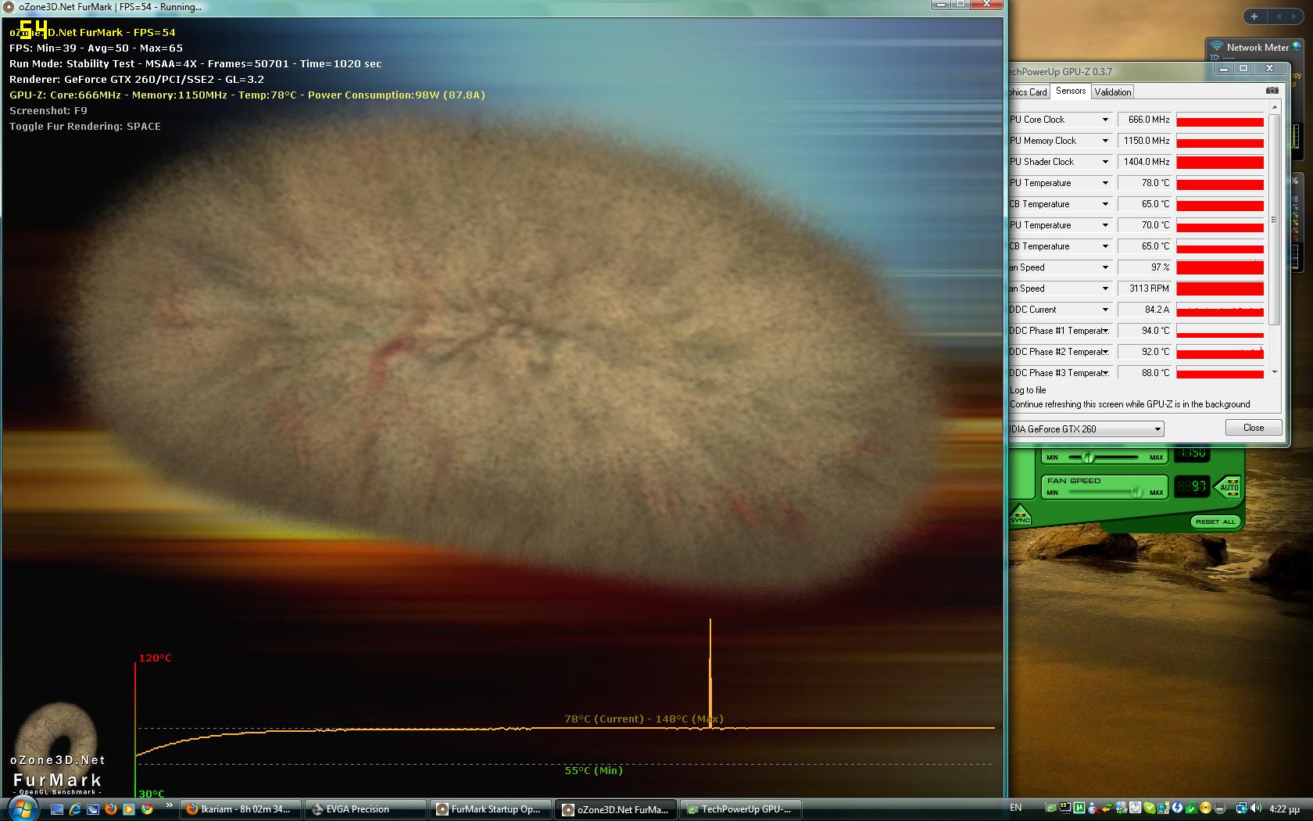This screenshot has height=821, width=1313.
Task: Click the Network Meter gadget Wi-Fi icon
Action: pyautogui.click(x=1216, y=47)
